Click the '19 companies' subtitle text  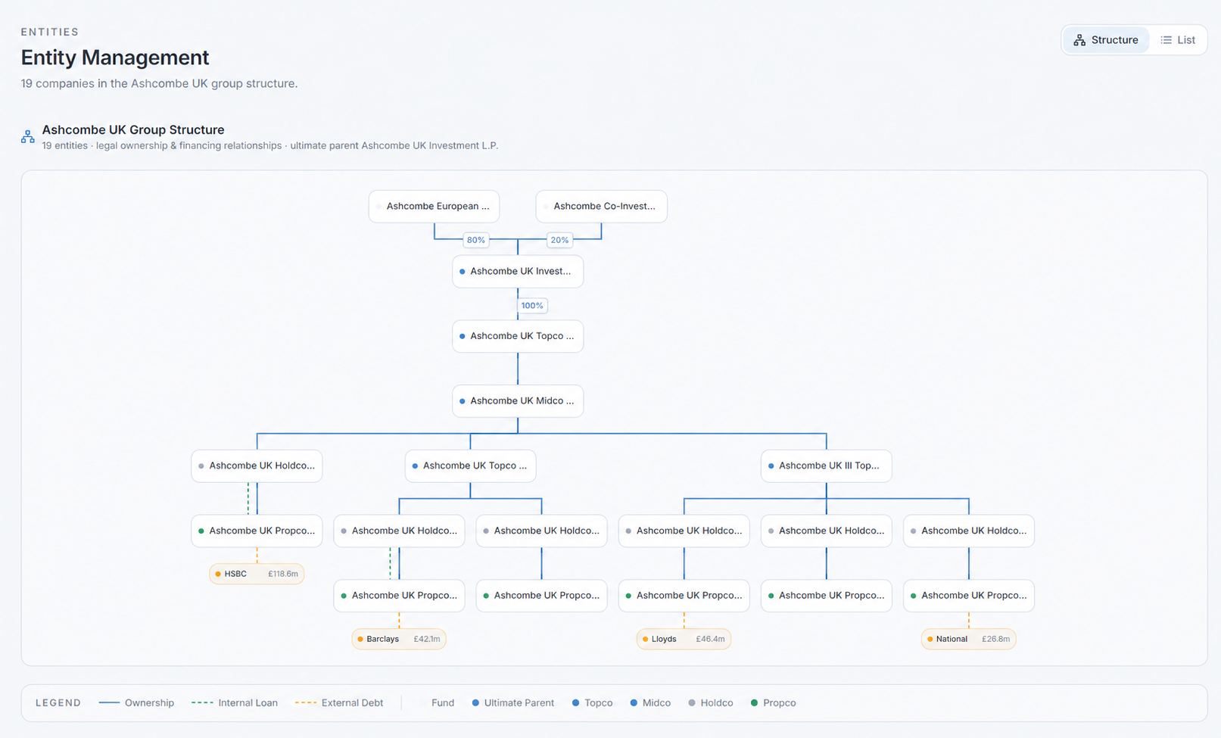[159, 83]
